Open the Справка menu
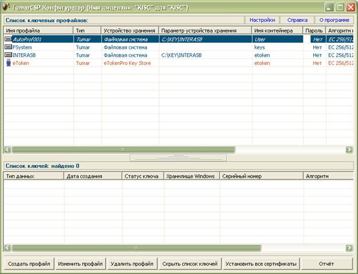This screenshot has height=274, width=358. pyautogui.click(x=297, y=20)
